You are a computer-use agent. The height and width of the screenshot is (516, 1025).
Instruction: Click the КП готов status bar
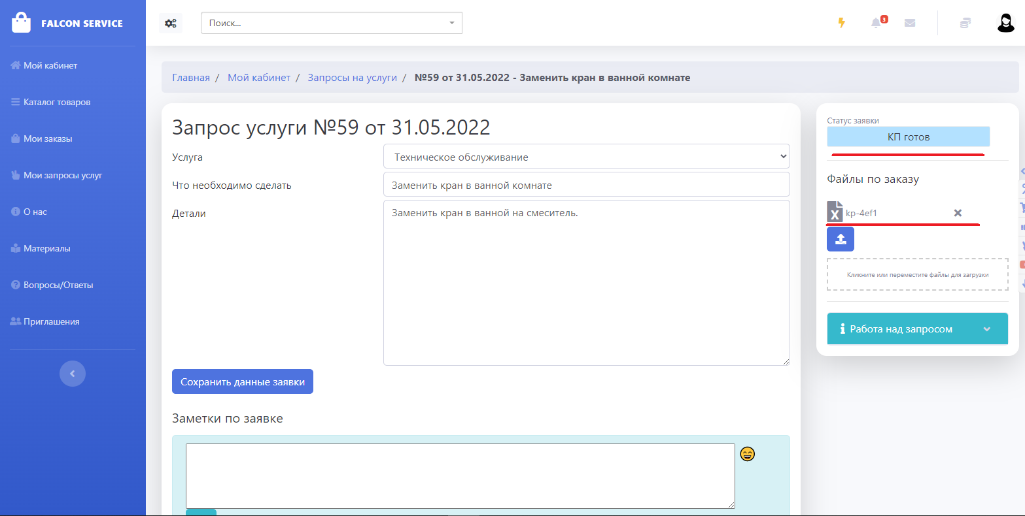click(908, 137)
